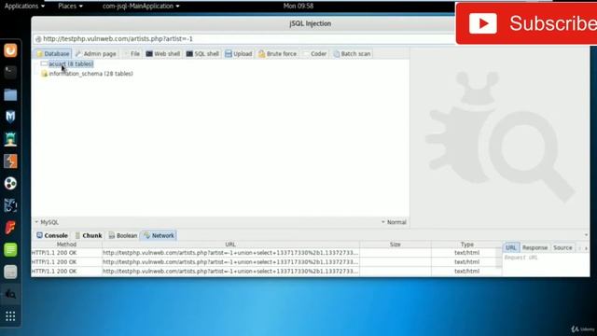The height and width of the screenshot is (336, 597).
Task: Switch to the Coder tab
Action: point(315,54)
